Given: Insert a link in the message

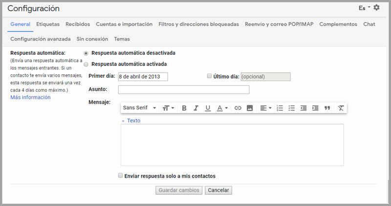Looking at the screenshot, I should (238, 108).
